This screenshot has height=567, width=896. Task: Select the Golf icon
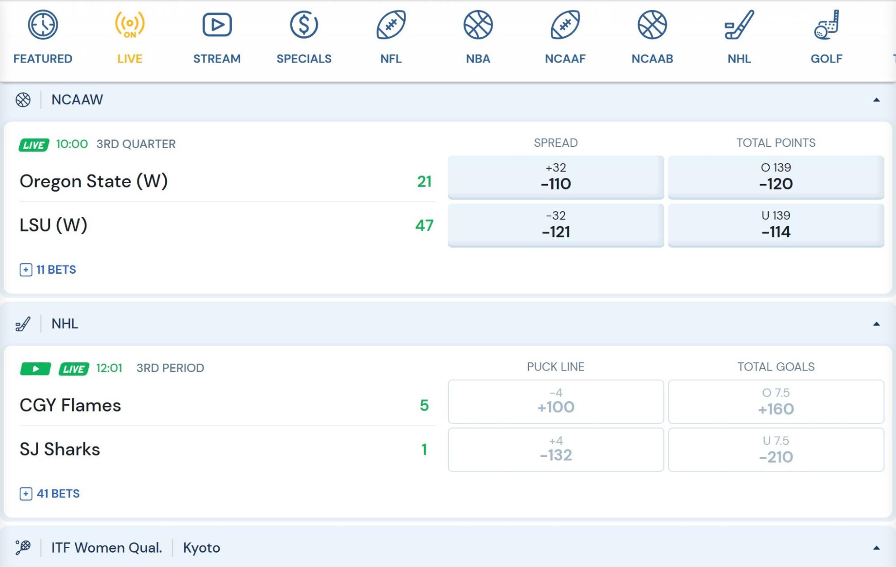(x=826, y=25)
